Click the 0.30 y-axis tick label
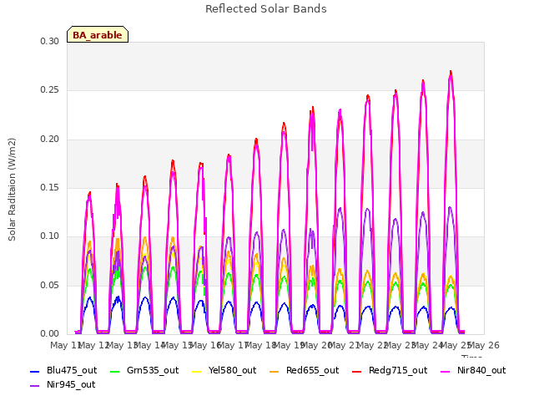 pos(50,41)
